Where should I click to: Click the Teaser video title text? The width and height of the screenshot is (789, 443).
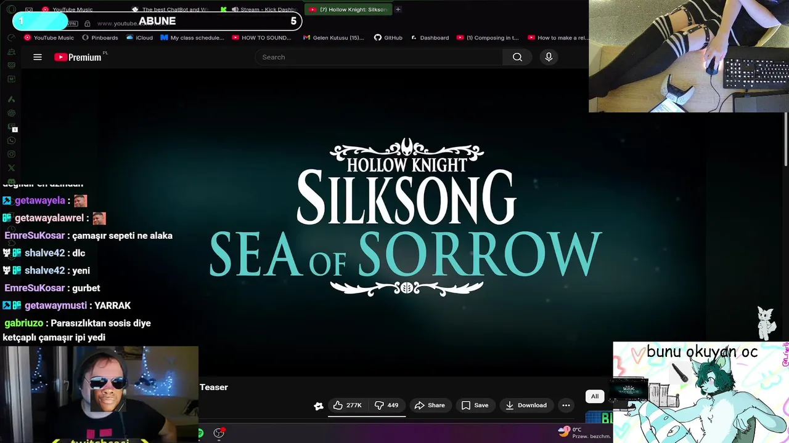[x=214, y=387]
